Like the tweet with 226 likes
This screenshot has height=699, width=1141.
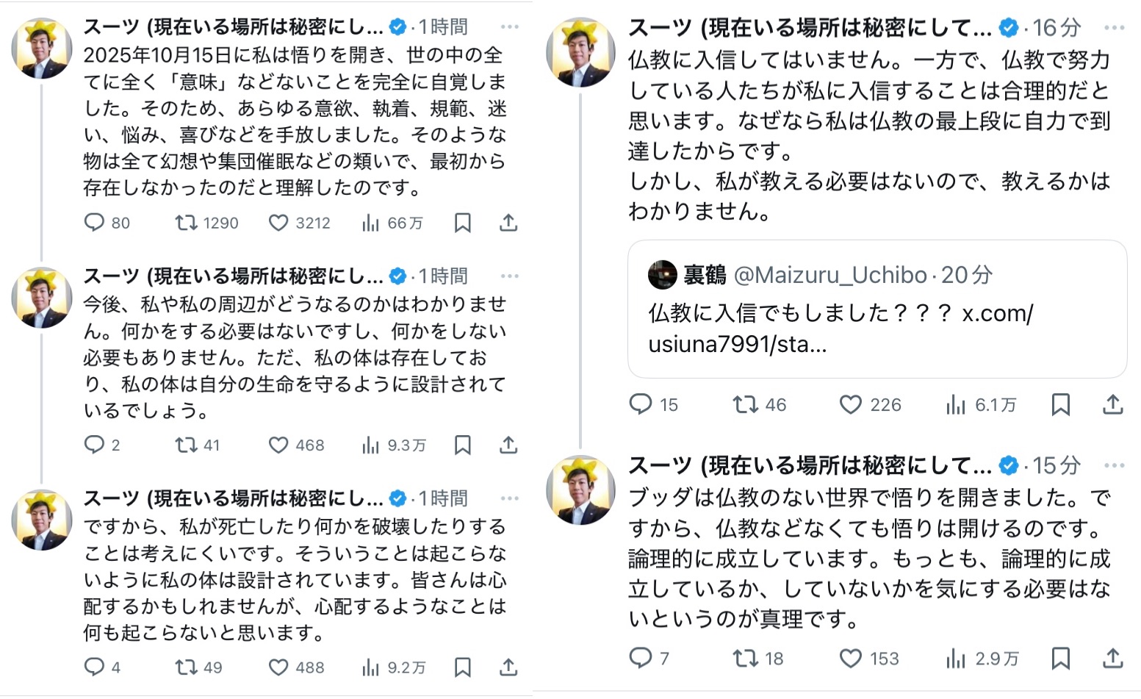851,404
